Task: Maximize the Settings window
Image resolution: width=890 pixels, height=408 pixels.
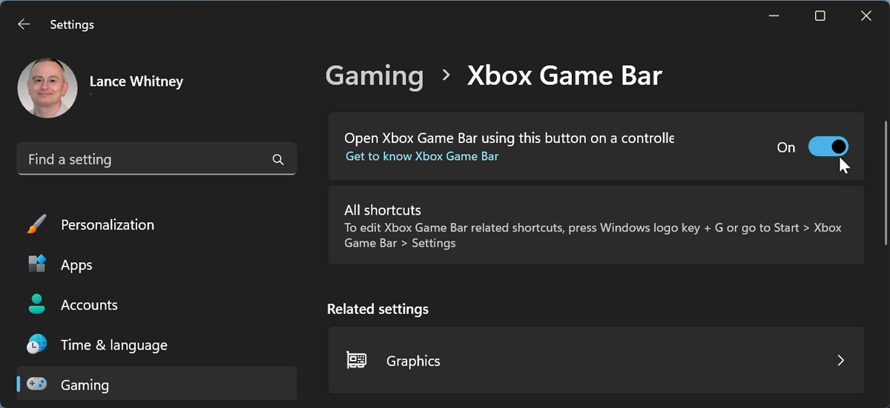Action: point(820,16)
